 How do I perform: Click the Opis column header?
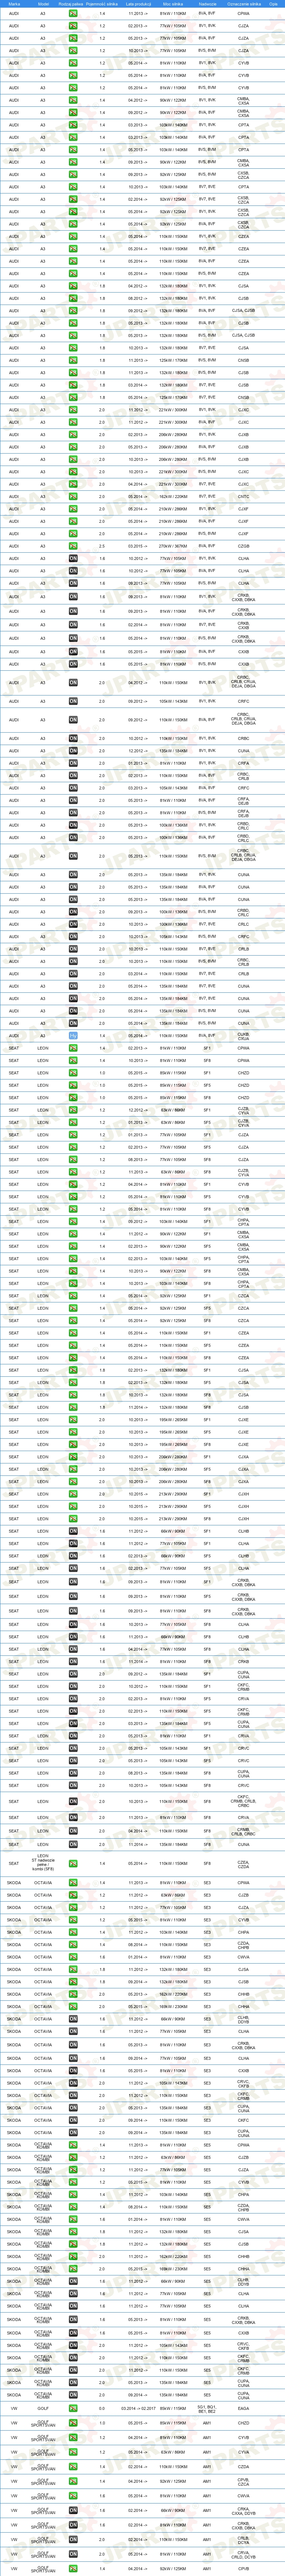tap(273, 4)
